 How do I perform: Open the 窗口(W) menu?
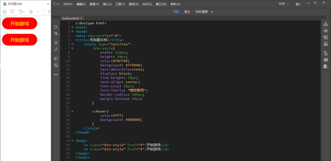point(161,4)
